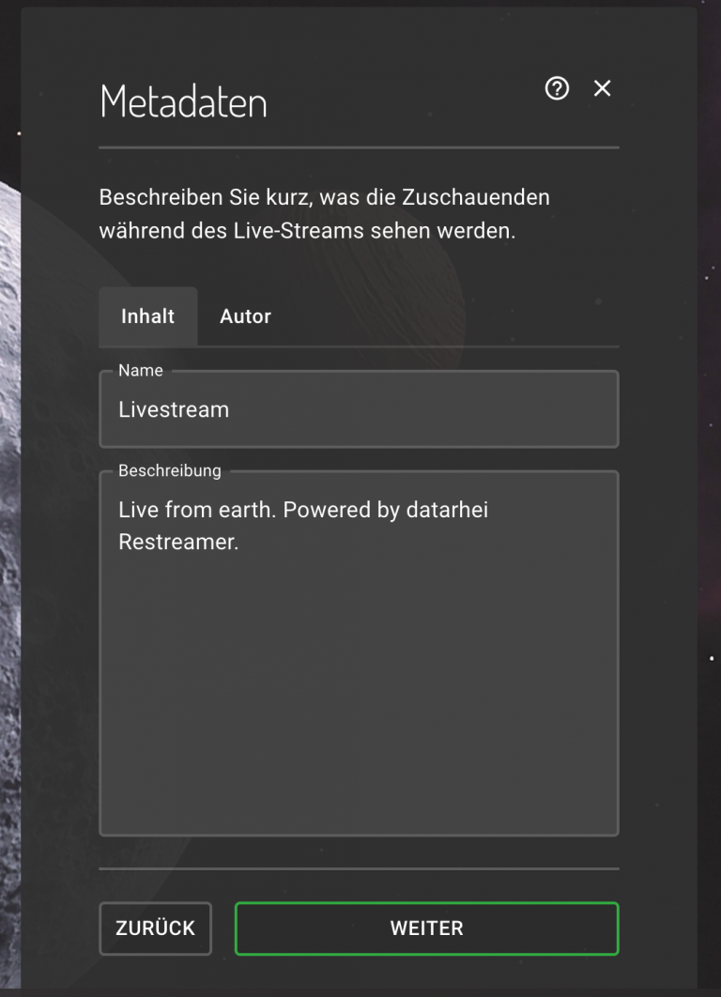Click into the Name field showing Livestream
721x997 pixels.
[359, 409]
